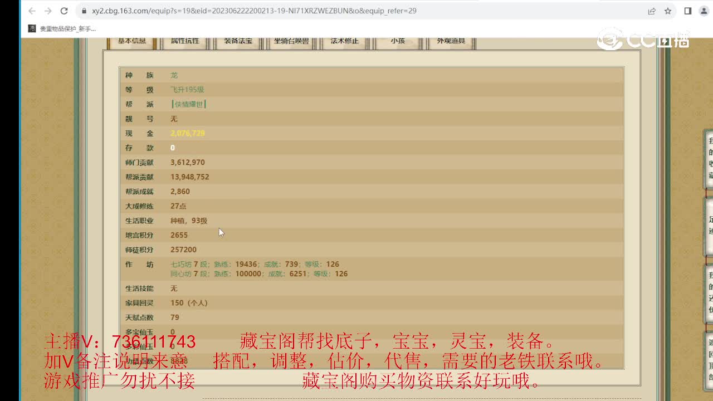Click the 同心坊 workshop line
Image resolution: width=713 pixels, height=401 pixels.
(259, 273)
